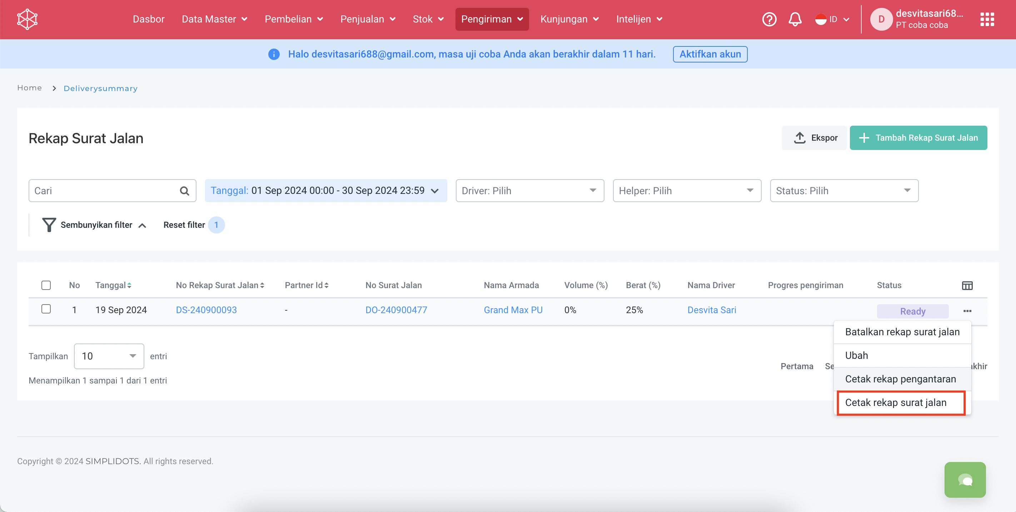Screen dimensions: 1016x512
Task: Open the Status filter dropdown
Action: [x=844, y=191]
